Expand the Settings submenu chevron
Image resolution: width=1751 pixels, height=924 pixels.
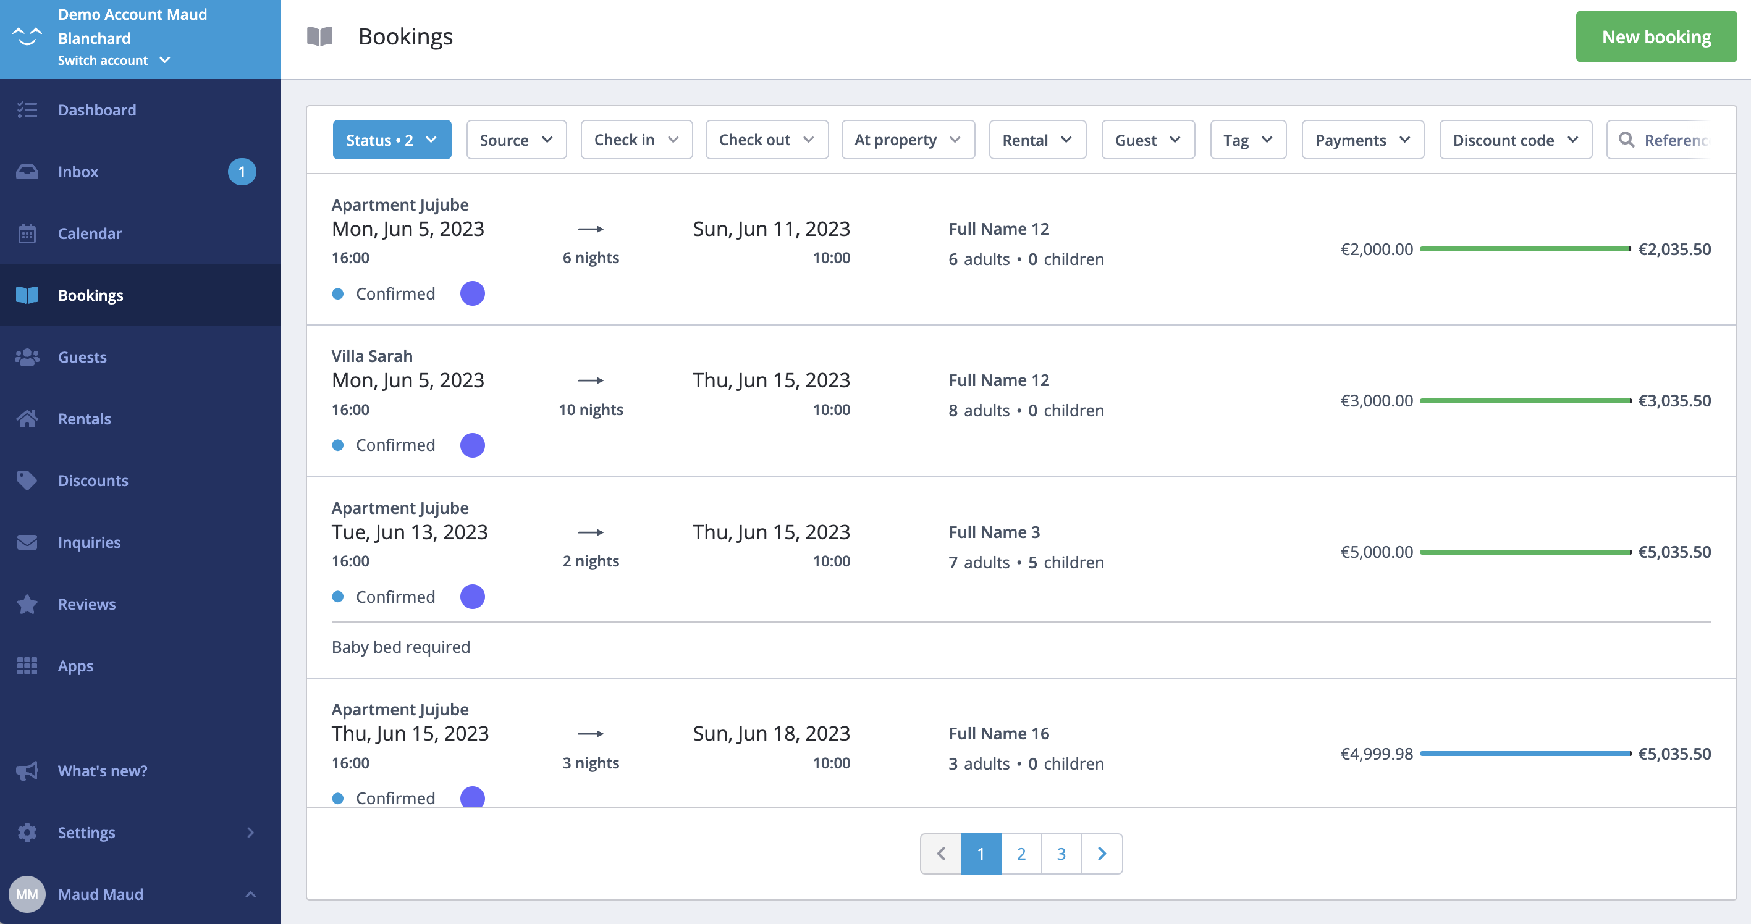click(250, 833)
